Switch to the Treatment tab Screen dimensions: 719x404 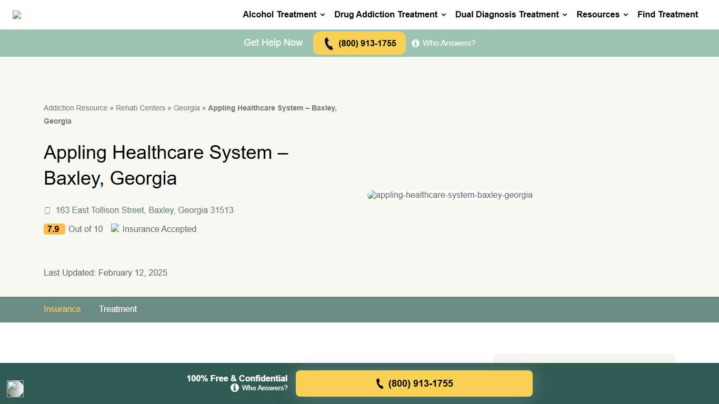117,309
